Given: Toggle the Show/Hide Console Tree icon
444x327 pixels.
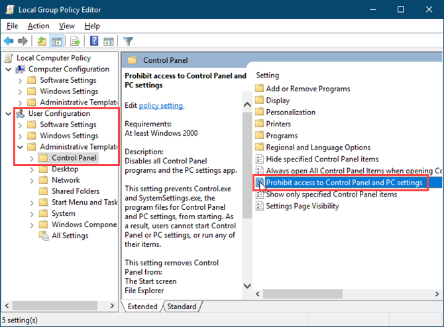Looking at the screenshot, I should [x=56, y=41].
